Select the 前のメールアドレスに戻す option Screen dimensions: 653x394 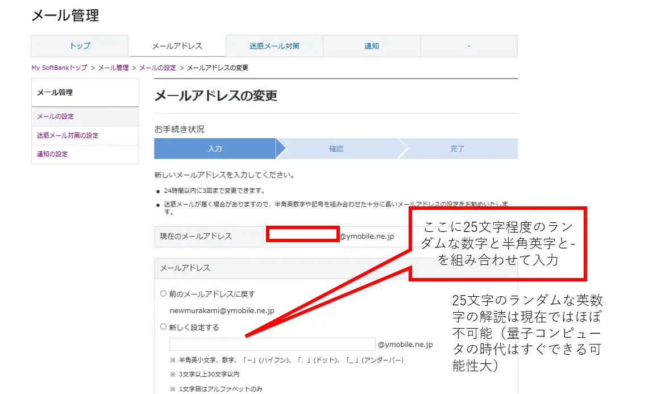pyautogui.click(x=163, y=294)
